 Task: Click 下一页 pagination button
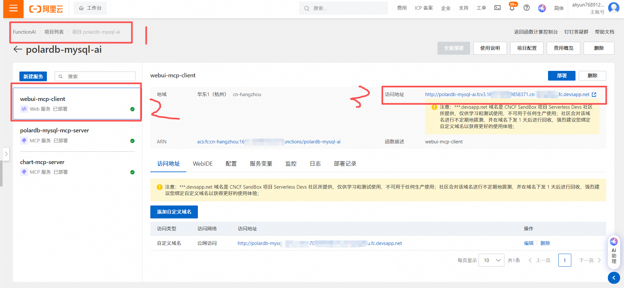(x=590, y=260)
